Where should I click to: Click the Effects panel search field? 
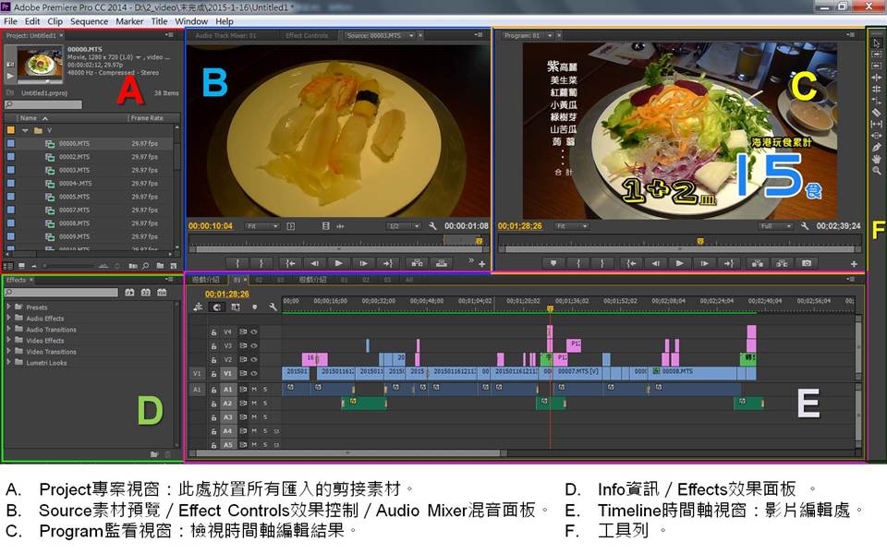61,293
